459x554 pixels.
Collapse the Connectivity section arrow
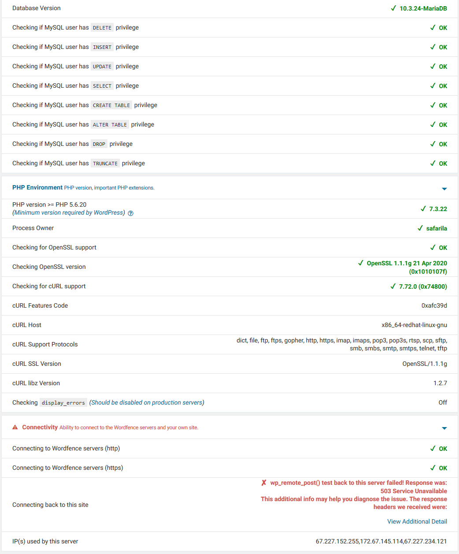(444, 428)
